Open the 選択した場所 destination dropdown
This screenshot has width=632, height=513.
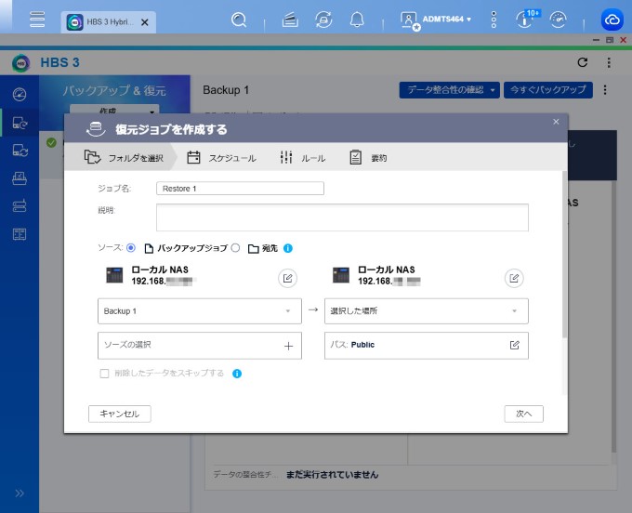(427, 311)
